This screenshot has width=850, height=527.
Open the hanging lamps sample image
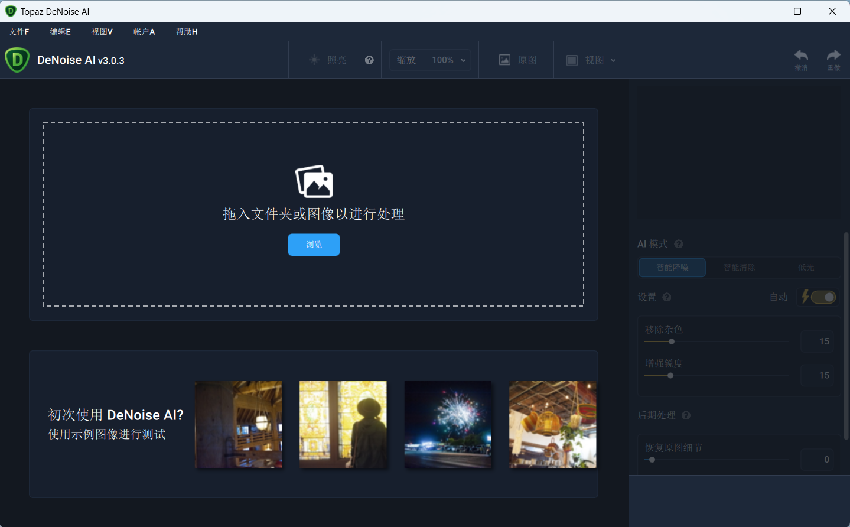click(553, 424)
